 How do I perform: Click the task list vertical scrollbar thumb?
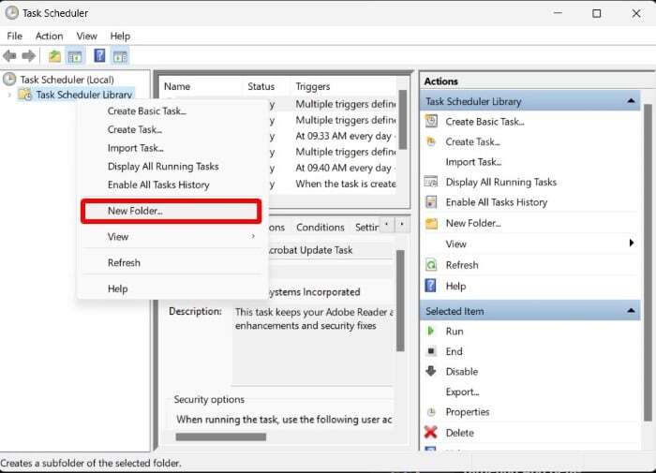tap(402, 120)
